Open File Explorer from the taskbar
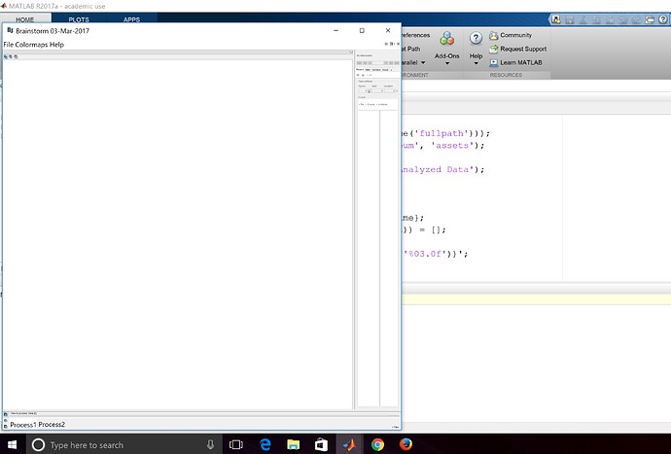Viewport: 671px width, 454px height. (x=292, y=444)
